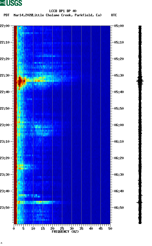Click the 06:00 UTC time label
This screenshot has width=152, height=246.
pyautogui.click(x=119, y=125)
